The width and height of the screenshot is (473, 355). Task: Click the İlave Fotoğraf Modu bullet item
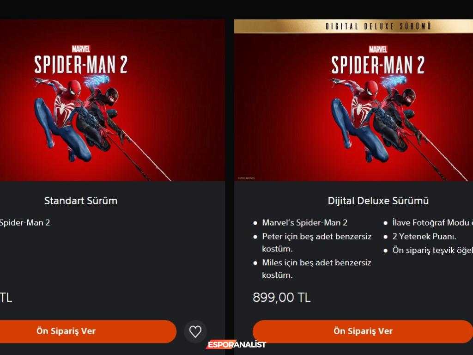click(x=432, y=223)
